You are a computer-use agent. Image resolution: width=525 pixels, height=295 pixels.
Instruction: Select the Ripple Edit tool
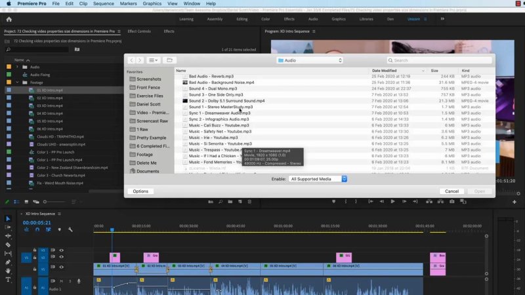coord(8,236)
